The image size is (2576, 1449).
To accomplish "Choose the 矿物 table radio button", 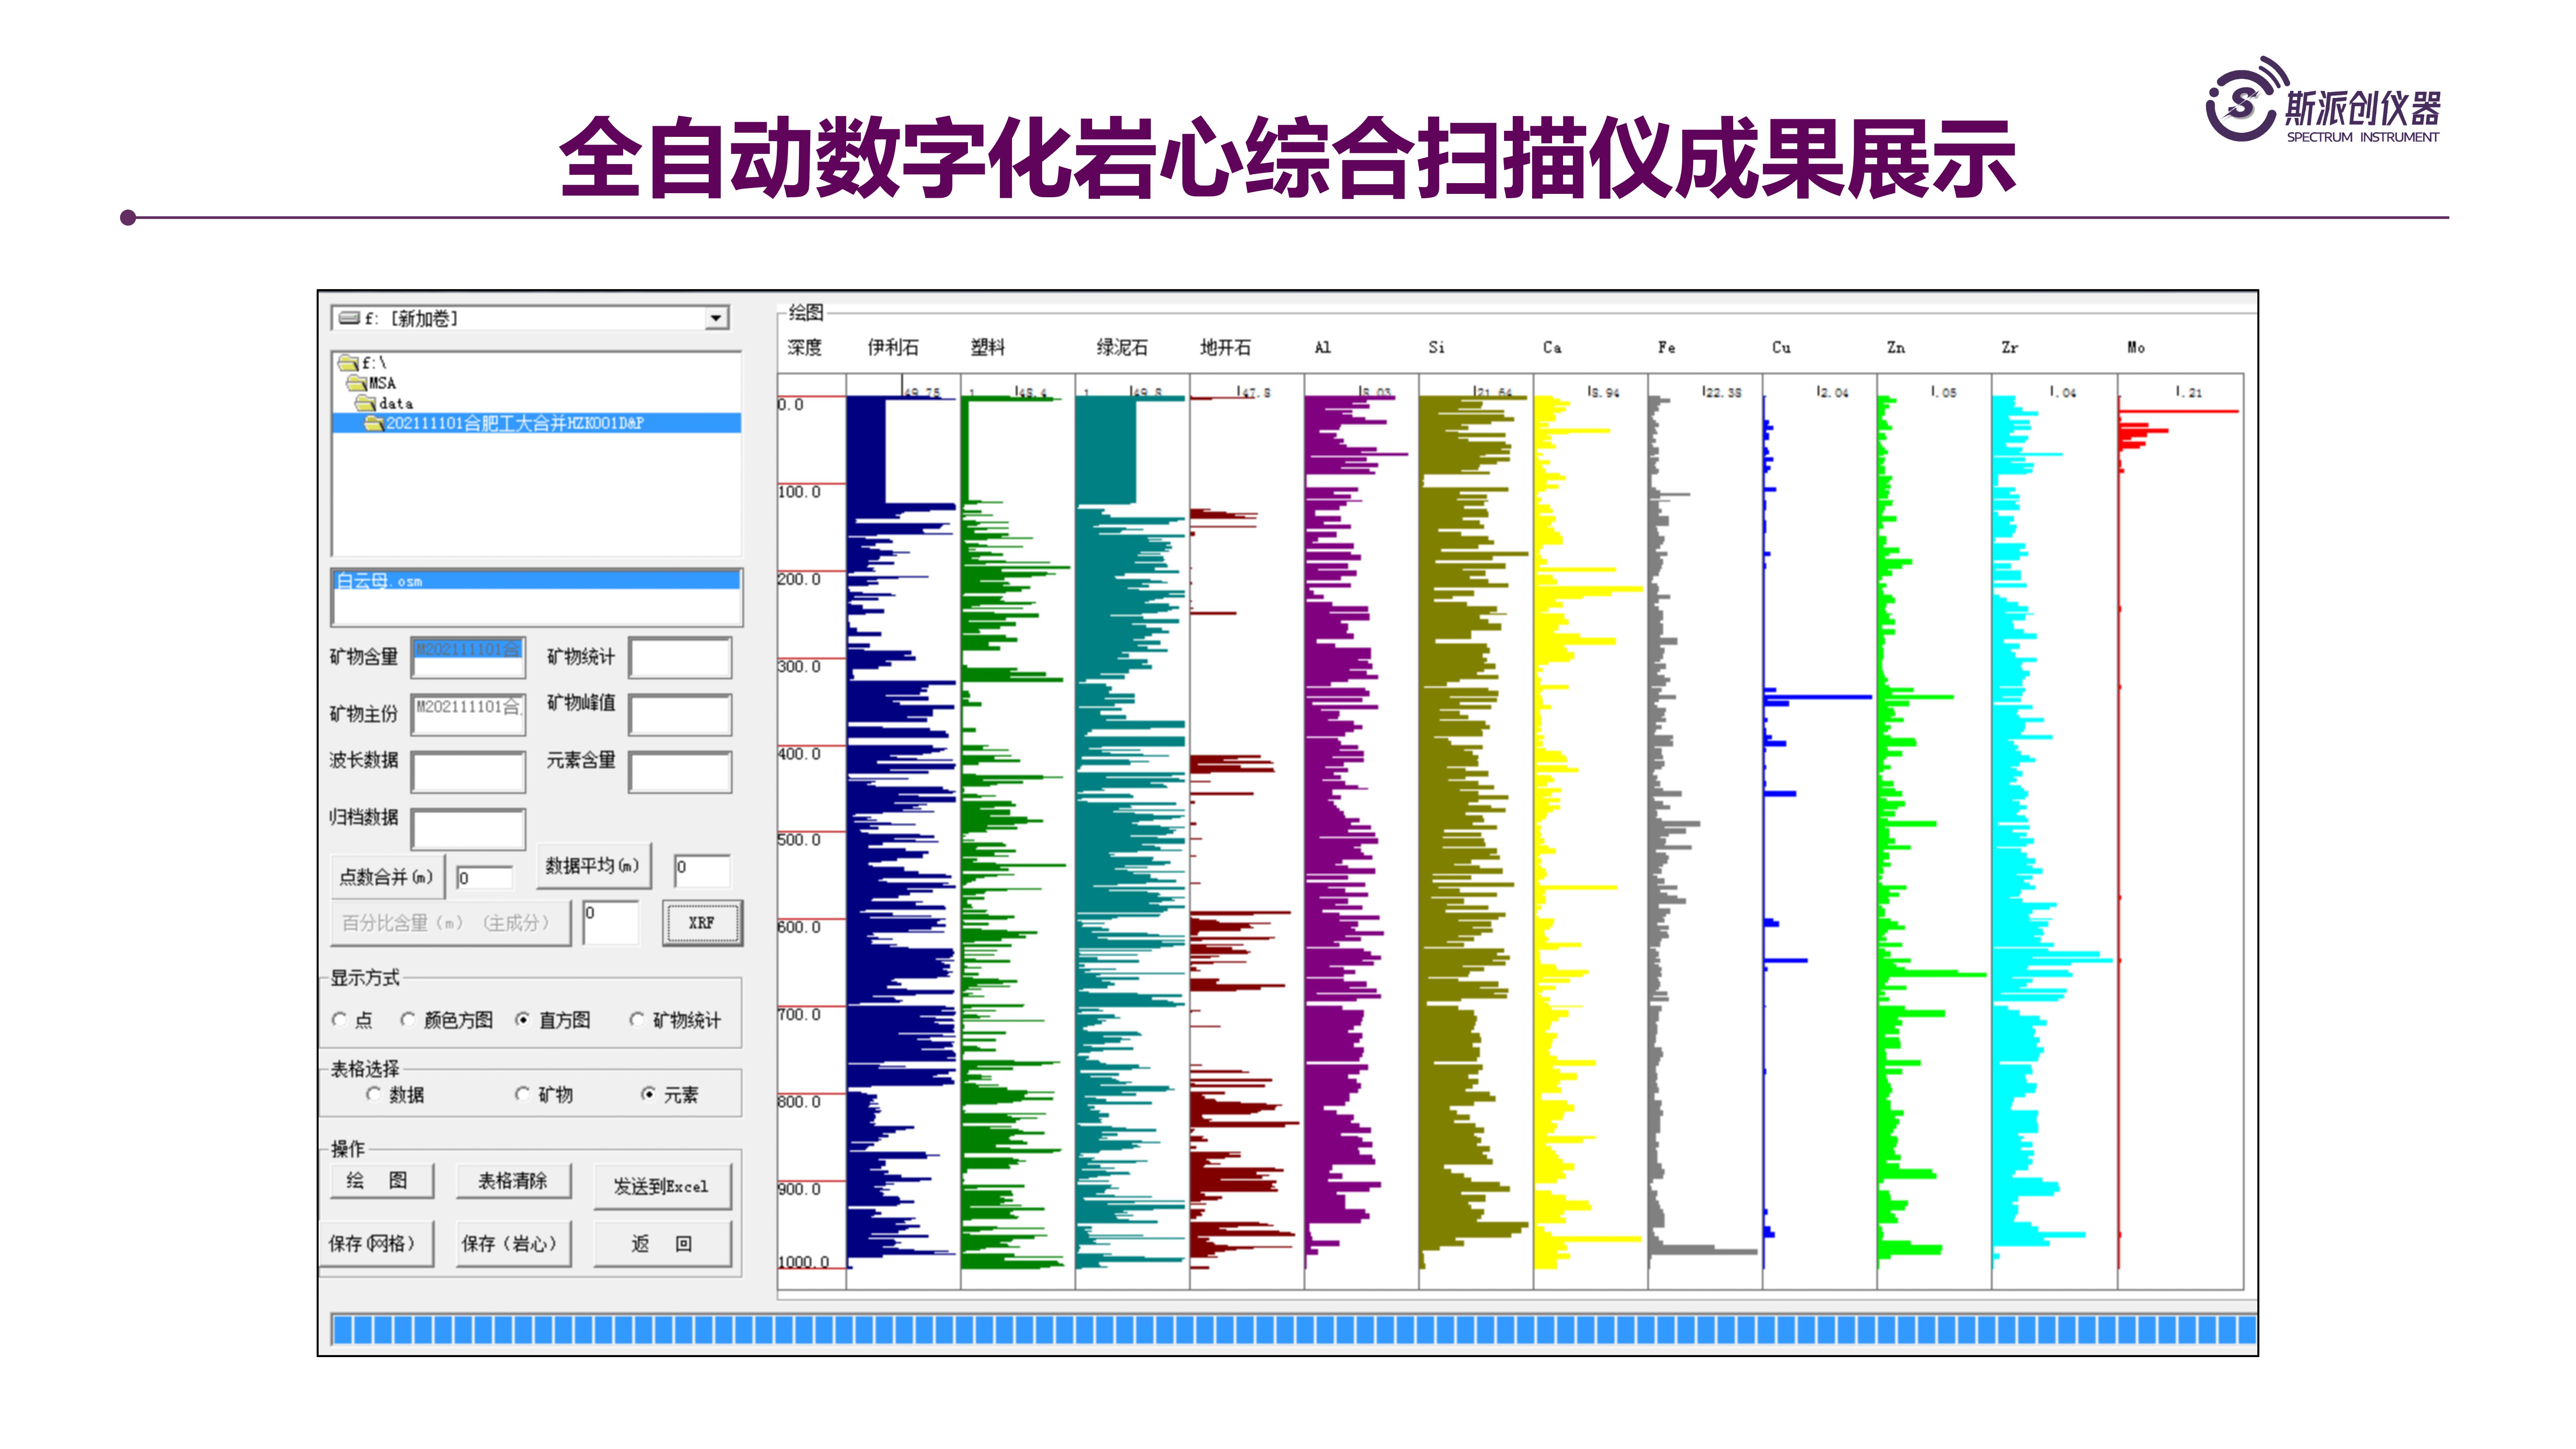I will pos(523,1094).
